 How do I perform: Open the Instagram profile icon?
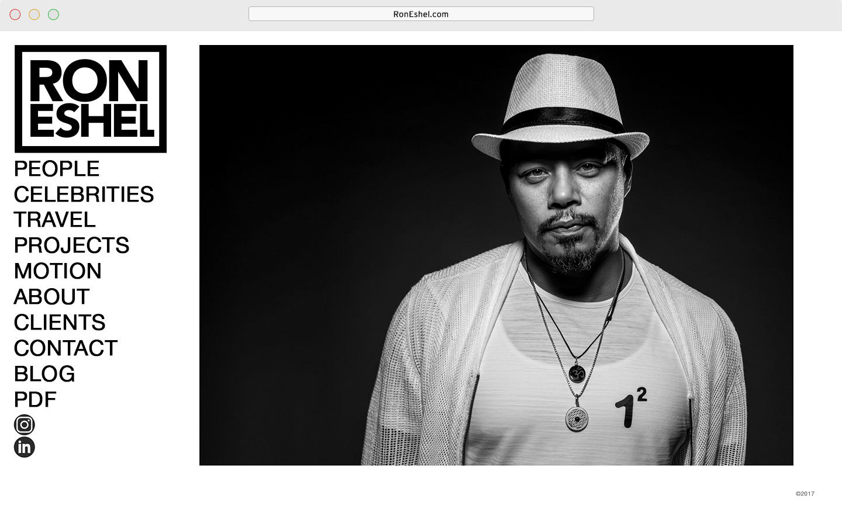pos(25,425)
